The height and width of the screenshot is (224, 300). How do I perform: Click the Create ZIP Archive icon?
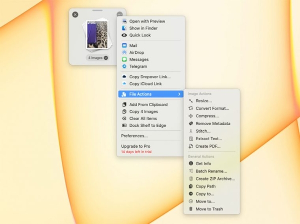191,179
